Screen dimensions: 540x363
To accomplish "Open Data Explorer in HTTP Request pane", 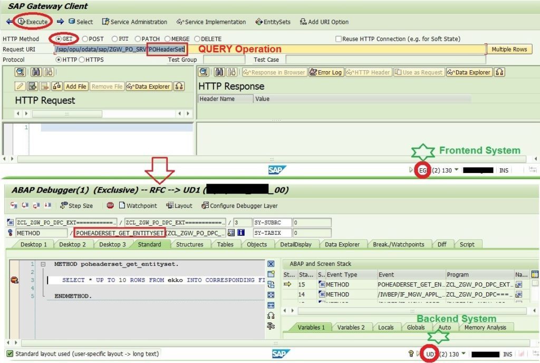I will point(149,87).
